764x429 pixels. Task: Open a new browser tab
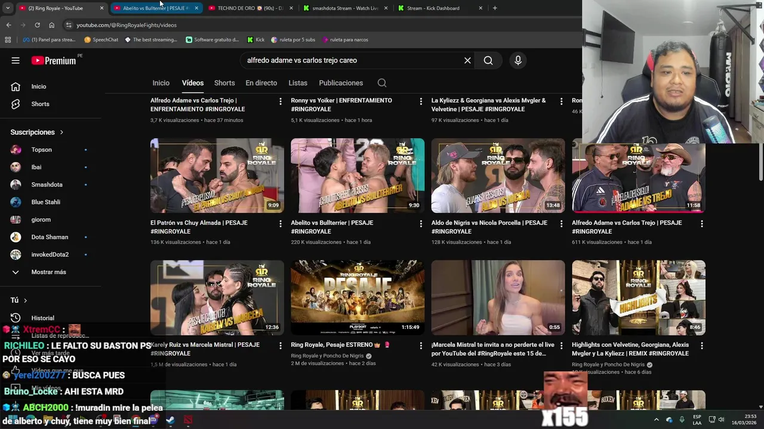pyautogui.click(x=495, y=8)
